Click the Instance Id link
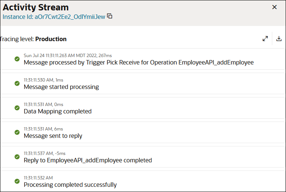286x192 pixels. click(x=54, y=17)
